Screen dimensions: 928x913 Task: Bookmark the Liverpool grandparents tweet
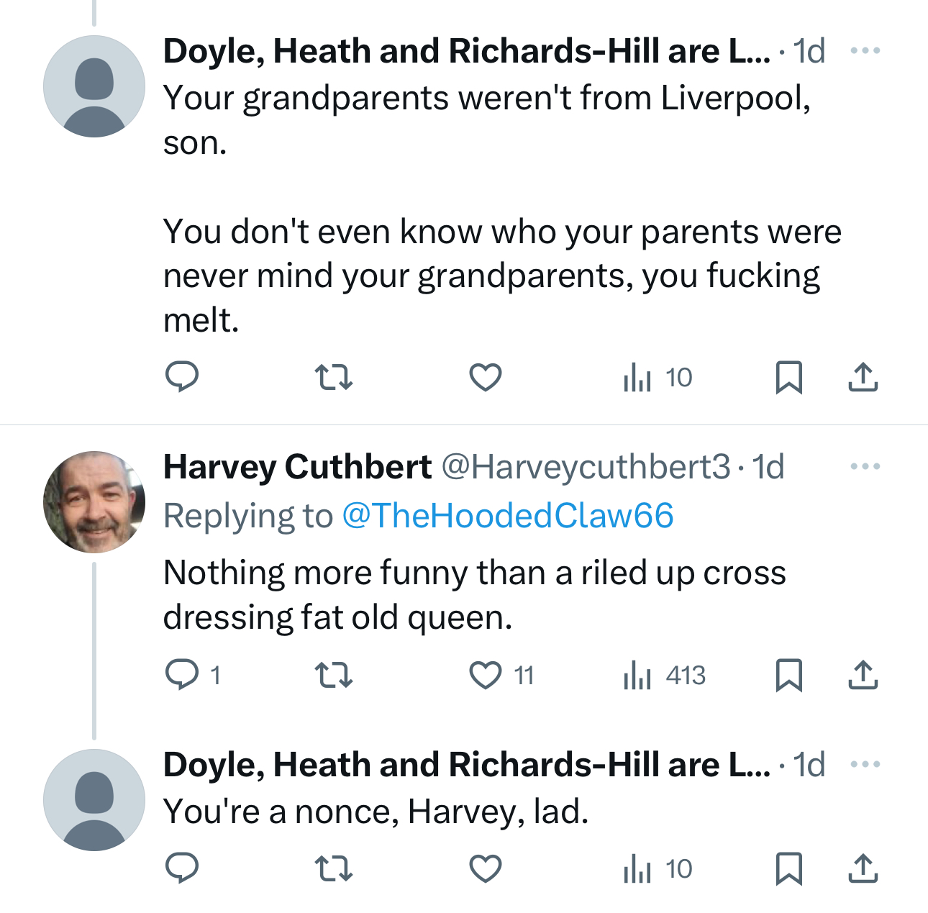click(x=789, y=377)
